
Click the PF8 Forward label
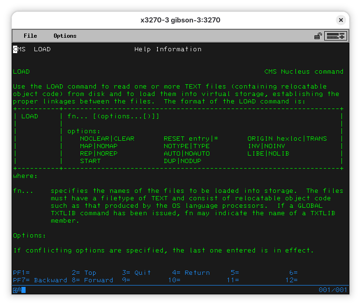(x=93, y=280)
